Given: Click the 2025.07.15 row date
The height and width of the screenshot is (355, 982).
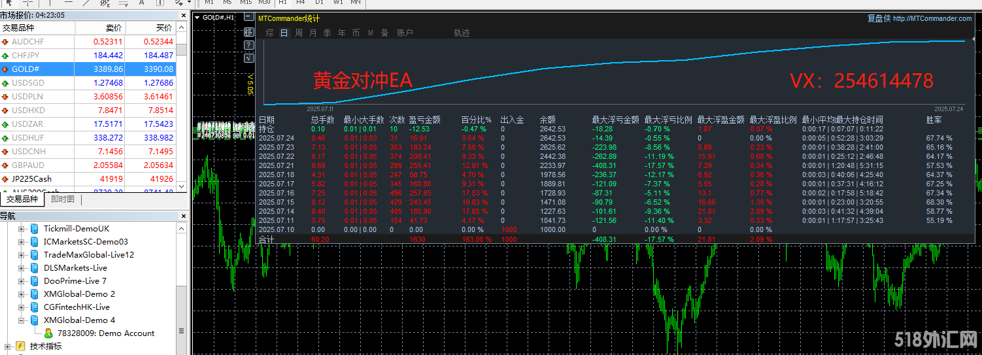Looking at the screenshot, I should coord(277,202).
